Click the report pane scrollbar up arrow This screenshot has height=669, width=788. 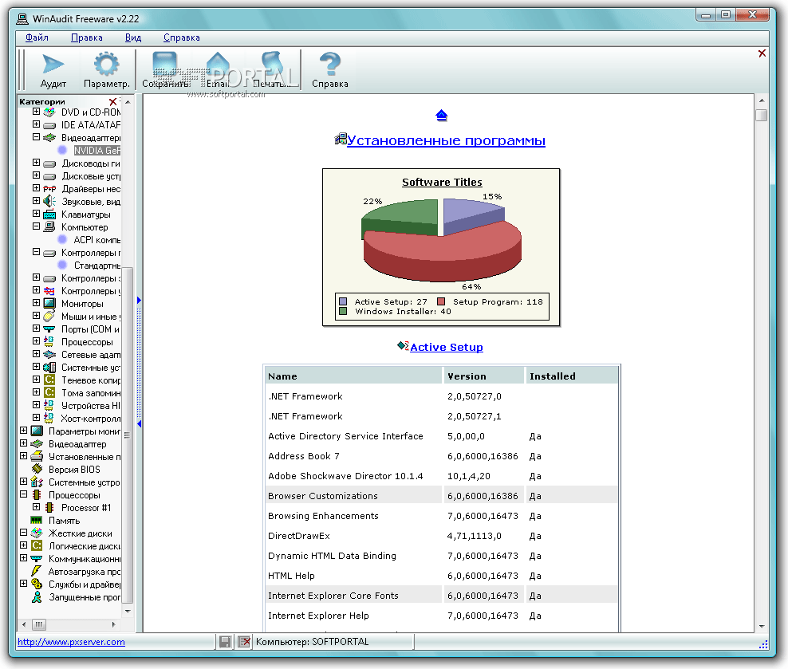762,100
